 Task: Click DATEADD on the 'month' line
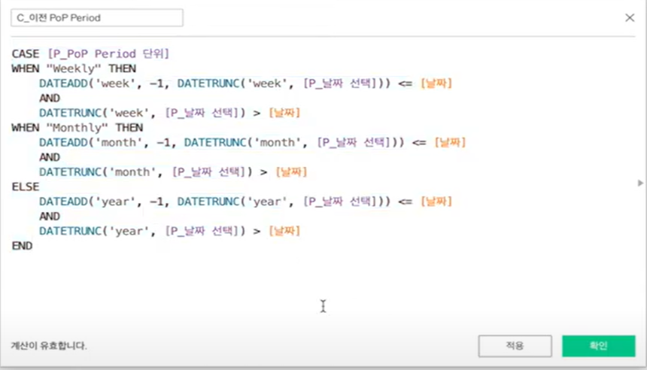pos(63,142)
